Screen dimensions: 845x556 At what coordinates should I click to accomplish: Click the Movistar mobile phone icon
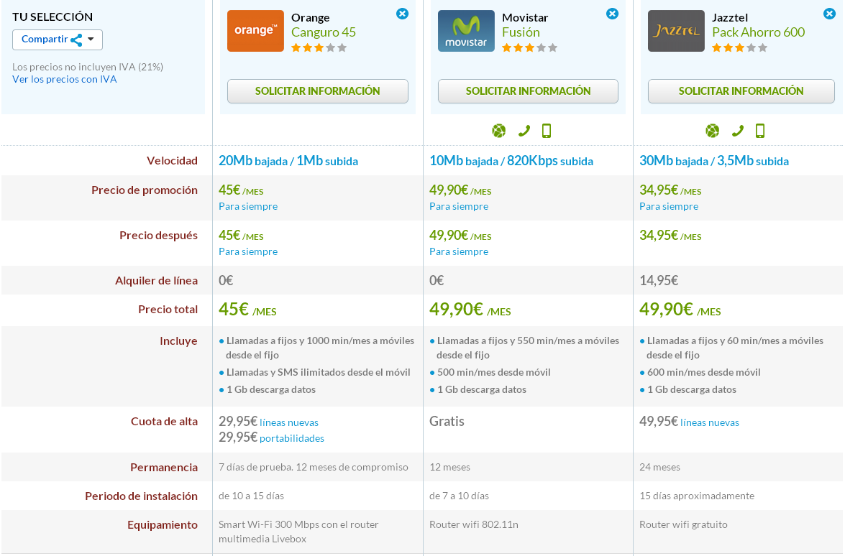[x=547, y=131]
